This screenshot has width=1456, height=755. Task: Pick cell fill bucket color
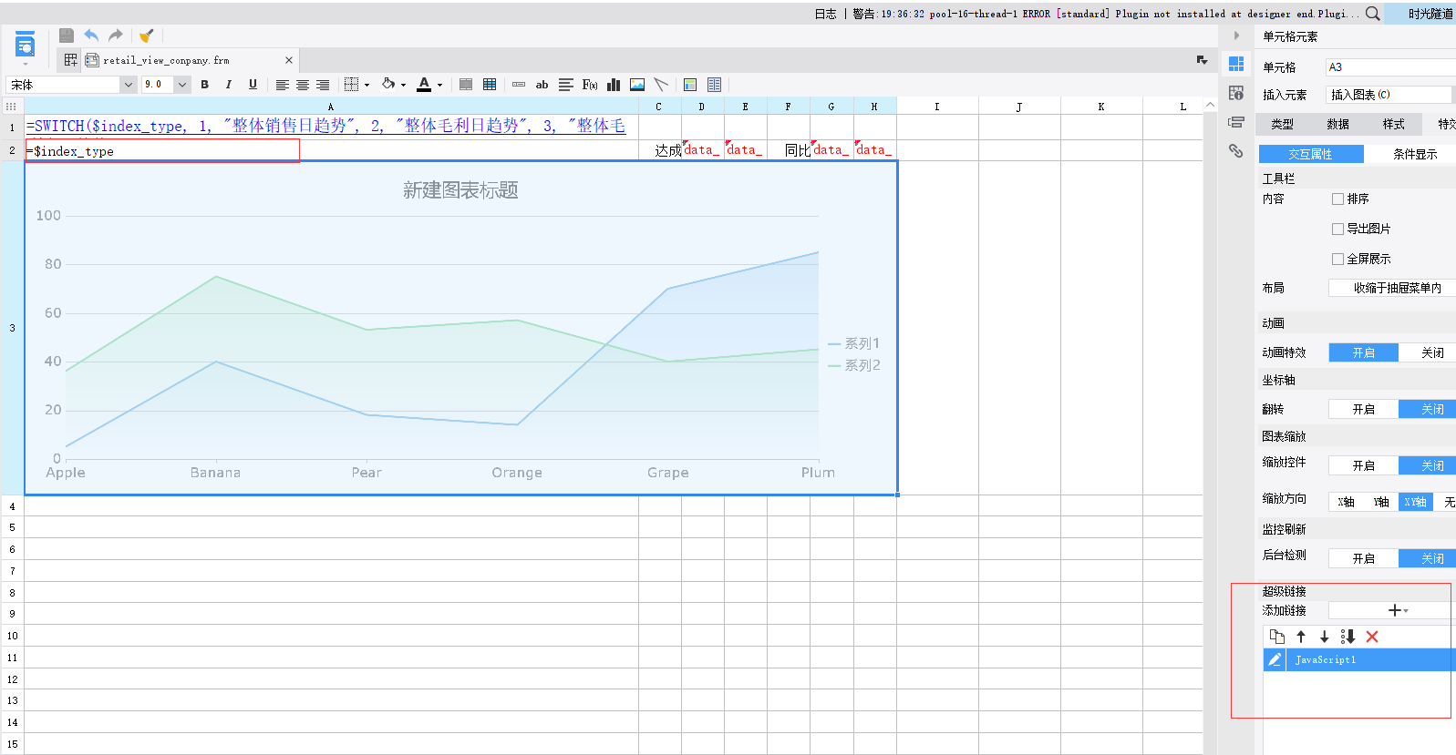[x=388, y=85]
